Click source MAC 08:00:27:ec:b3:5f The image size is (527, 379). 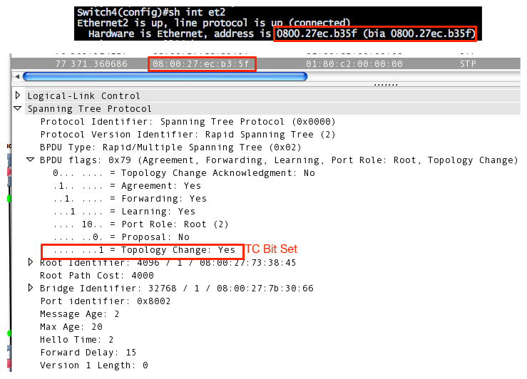coord(201,64)
